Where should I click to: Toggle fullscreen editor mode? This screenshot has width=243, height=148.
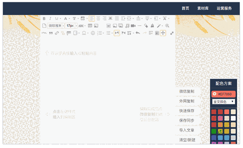point(172,33)
